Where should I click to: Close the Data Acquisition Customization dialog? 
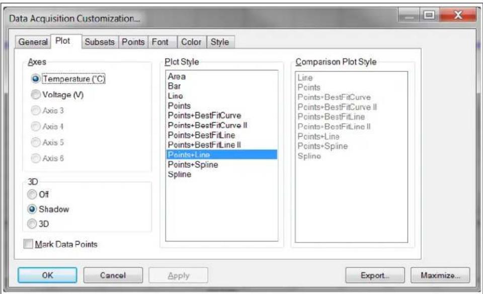click(x=458, y=15)
